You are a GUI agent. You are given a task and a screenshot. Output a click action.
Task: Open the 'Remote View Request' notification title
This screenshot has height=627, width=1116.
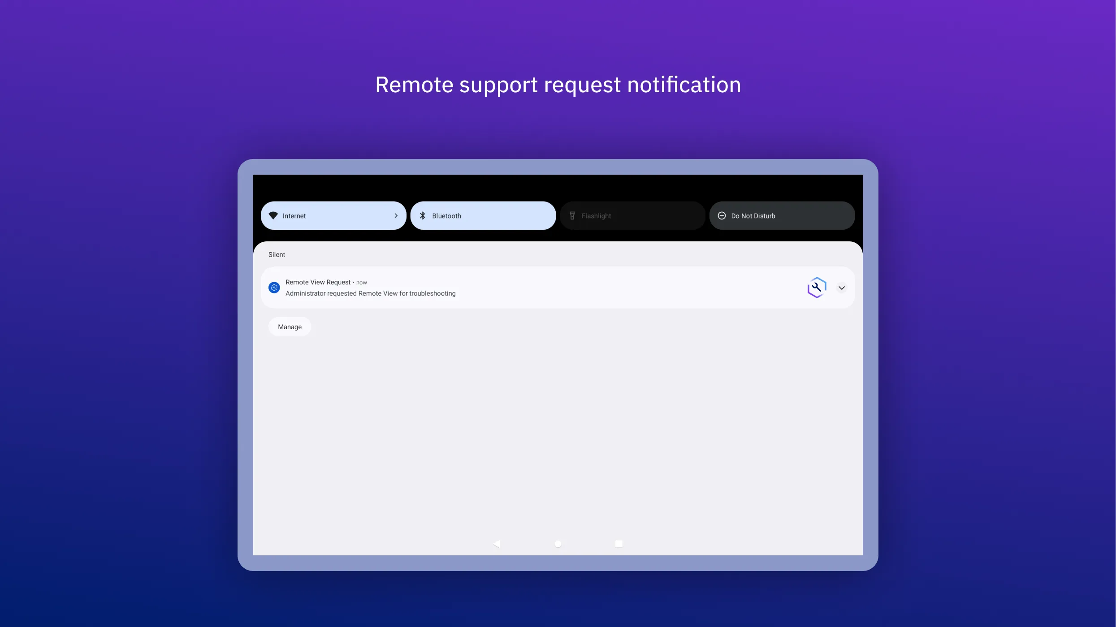click(318, 282)
